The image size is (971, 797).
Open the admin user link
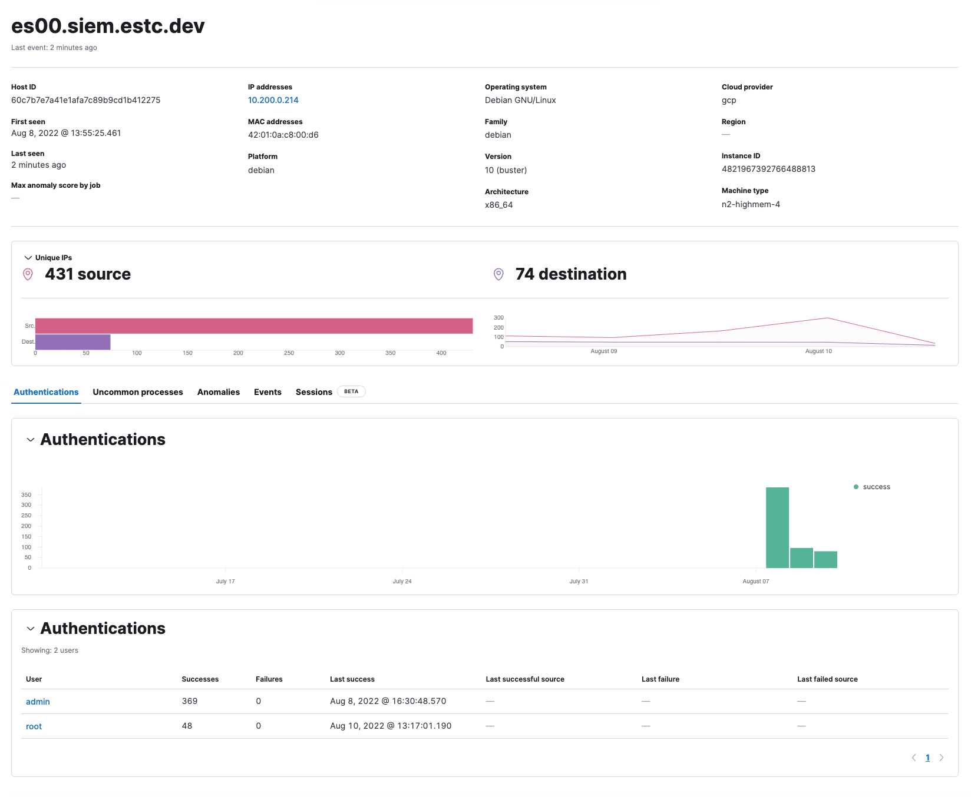click(x=38, y=702)
